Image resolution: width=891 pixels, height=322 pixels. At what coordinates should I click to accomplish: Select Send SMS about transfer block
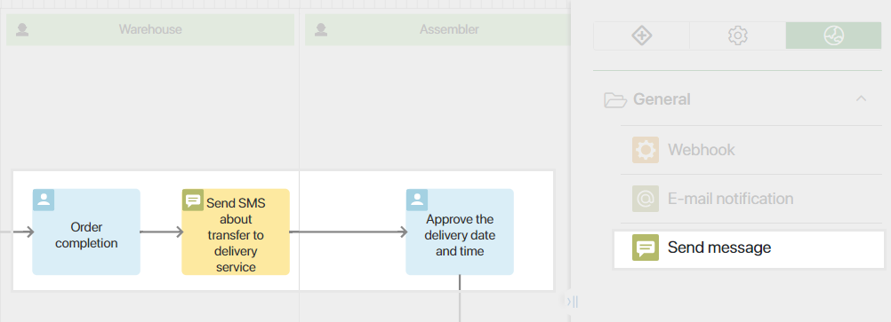[236, 232]
